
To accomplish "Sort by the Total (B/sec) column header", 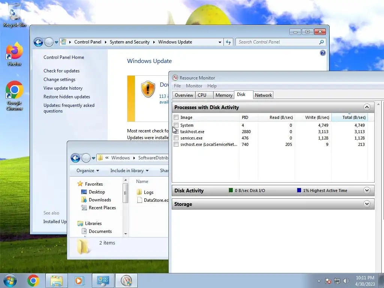I will click(349, 117).
